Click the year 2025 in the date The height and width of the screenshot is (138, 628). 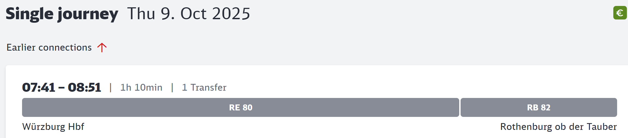tap(231, 14)
